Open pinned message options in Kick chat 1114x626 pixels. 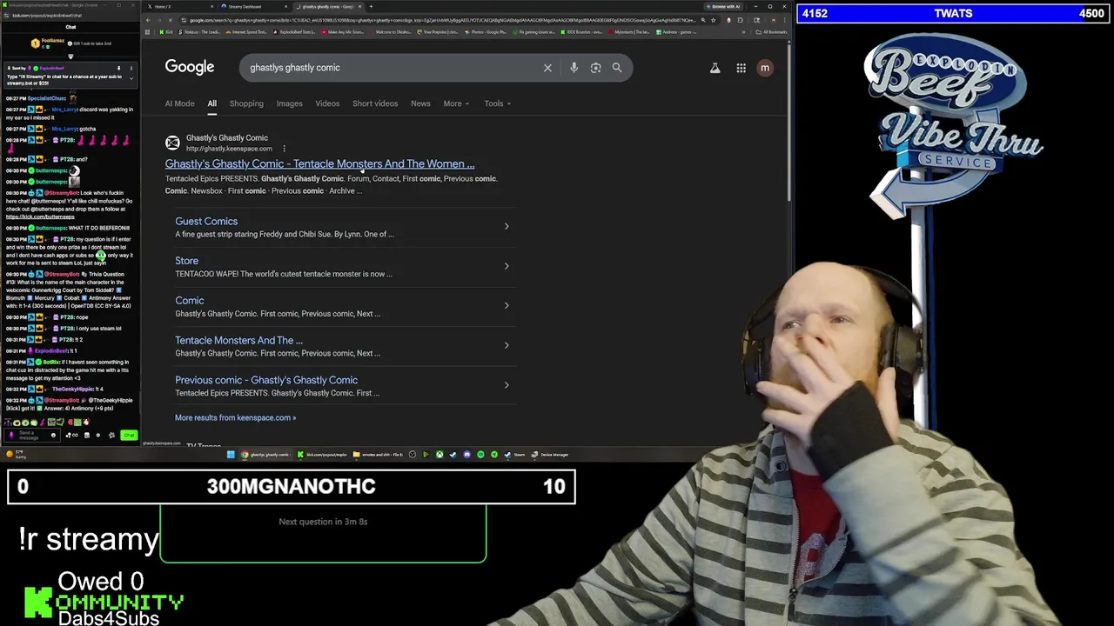click(131, 68)
